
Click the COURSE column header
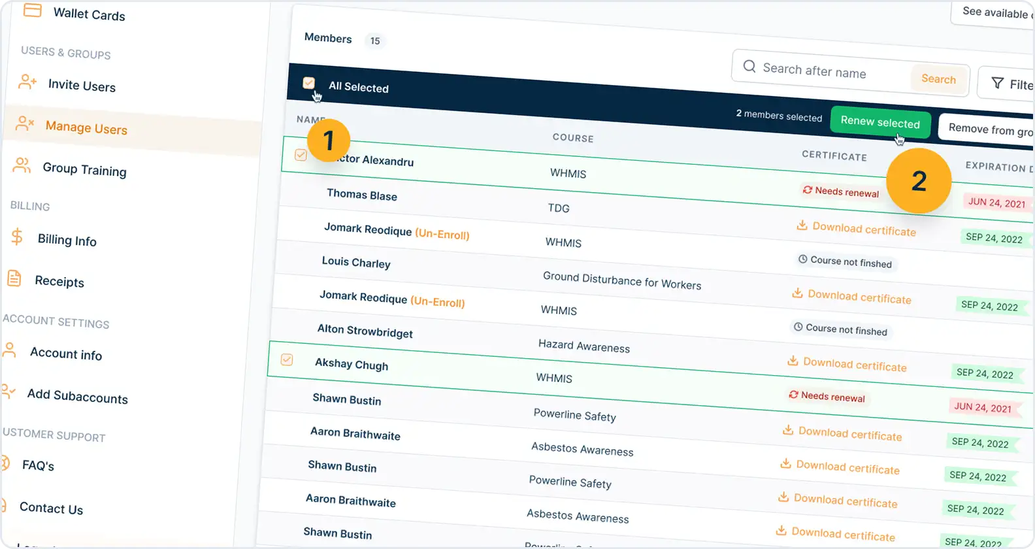tap(573, 138)
